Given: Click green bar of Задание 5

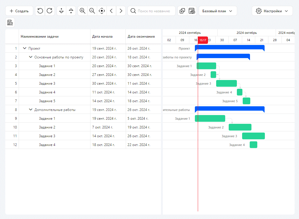Looking at the screenshot, I should [x=246, y=101].
